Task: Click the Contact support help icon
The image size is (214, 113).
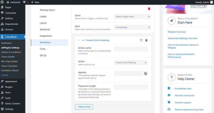Action: [169, 102]
